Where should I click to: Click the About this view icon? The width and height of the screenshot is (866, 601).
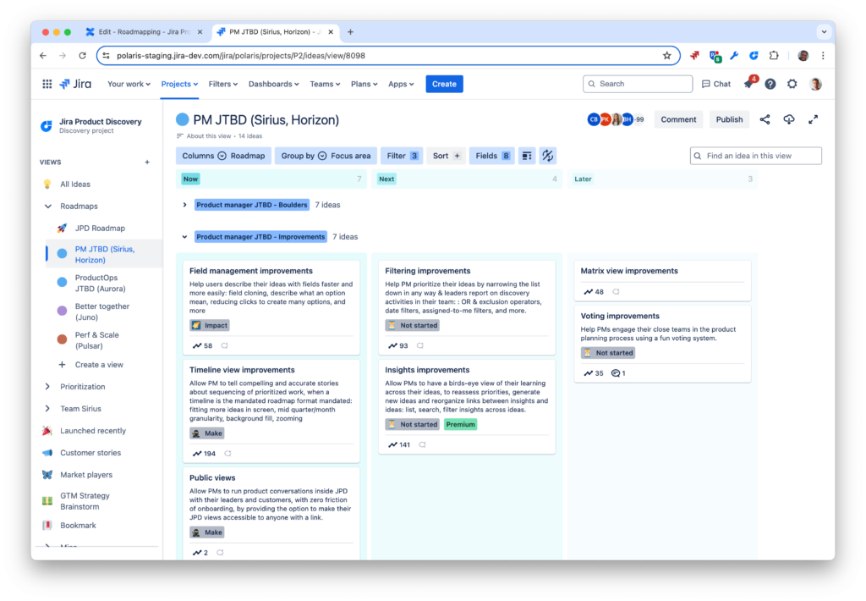point(179,136)
